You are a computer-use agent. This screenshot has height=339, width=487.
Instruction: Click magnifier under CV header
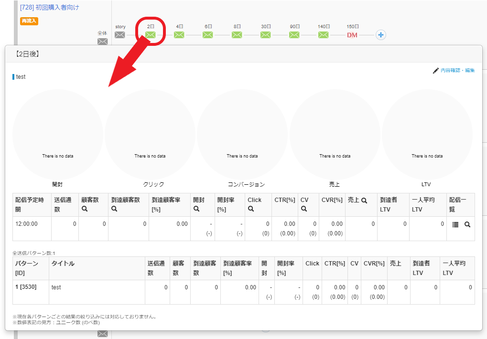point(303,209)
